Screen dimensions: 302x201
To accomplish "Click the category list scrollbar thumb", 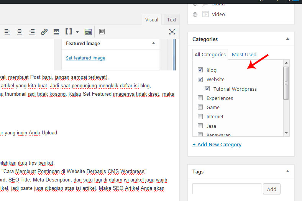I will pyautogui.click(x=286, y=83).
